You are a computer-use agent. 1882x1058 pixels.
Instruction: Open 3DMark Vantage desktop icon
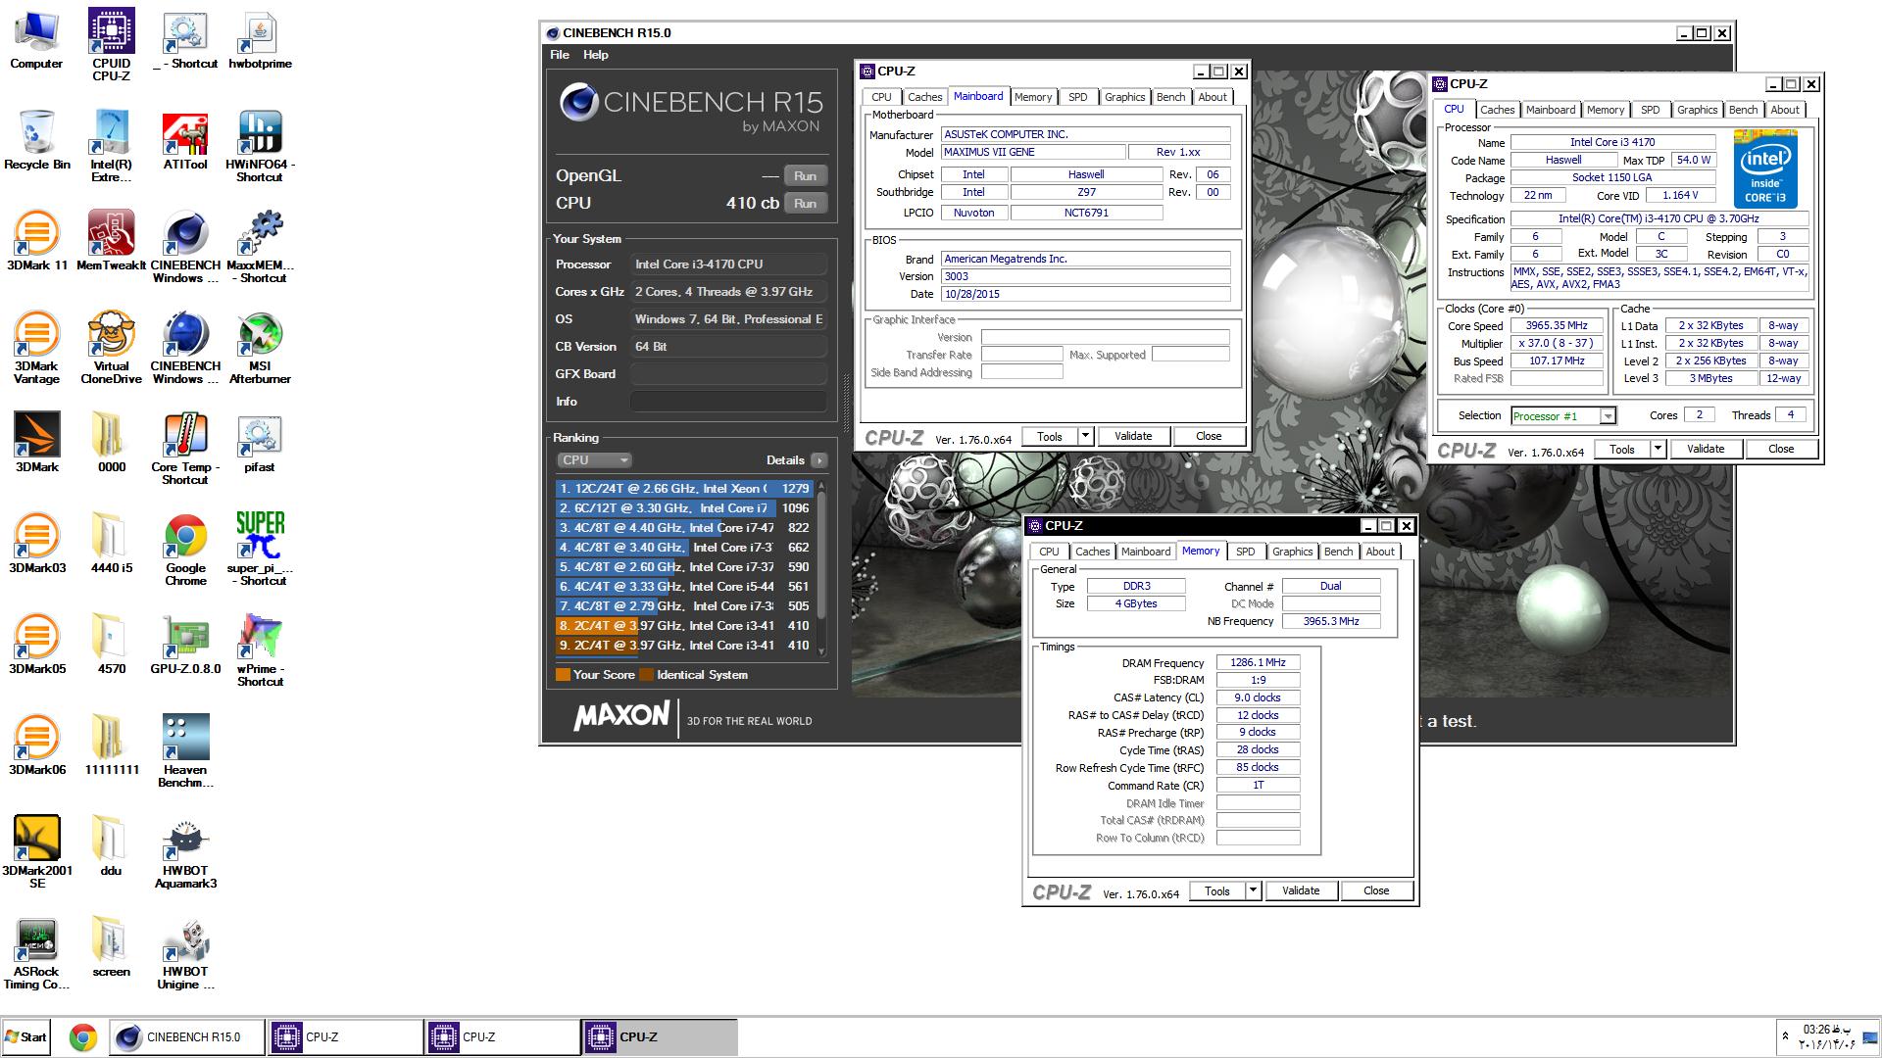point(36,348)
